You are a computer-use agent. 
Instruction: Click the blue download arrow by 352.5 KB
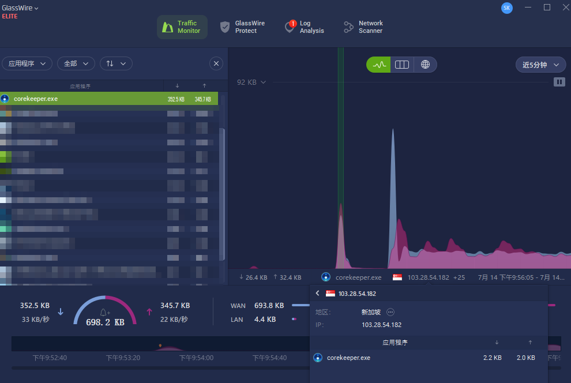(x=61, y=311)
